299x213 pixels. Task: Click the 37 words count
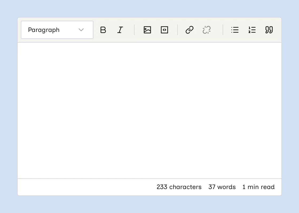pos(222,187)
